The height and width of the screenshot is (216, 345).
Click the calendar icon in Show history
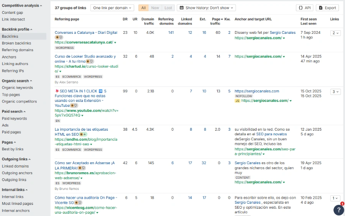[182, 8]
